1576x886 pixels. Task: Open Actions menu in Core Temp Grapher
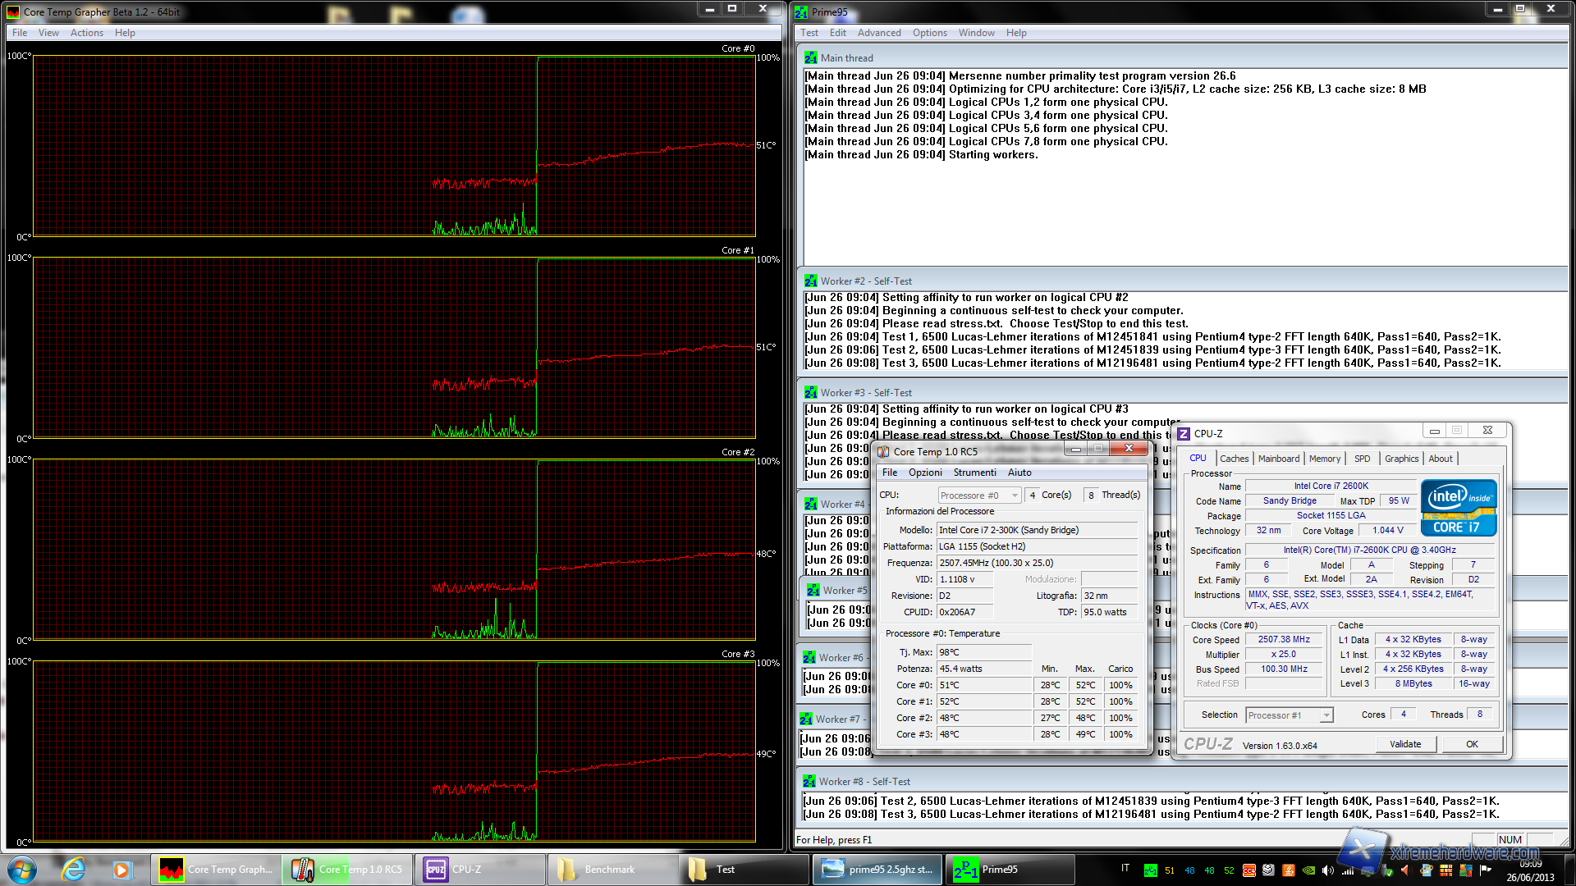(x=86, y=33)
